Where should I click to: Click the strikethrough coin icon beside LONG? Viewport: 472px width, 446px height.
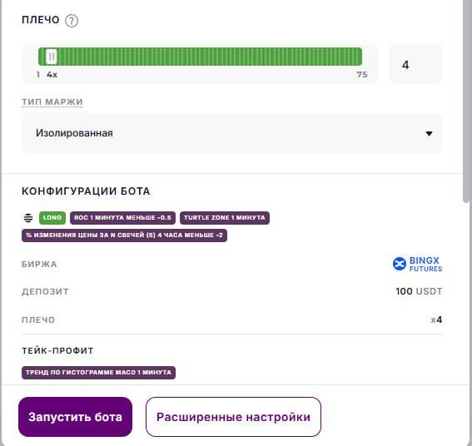[x=28, y=217]
